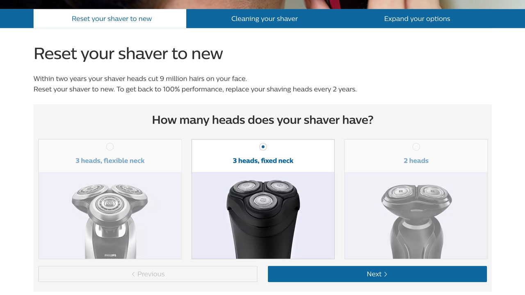Click the '2 heads' label text
This screenshot has width=525, height=295.
pyautogui.click(x=416, y=161)
